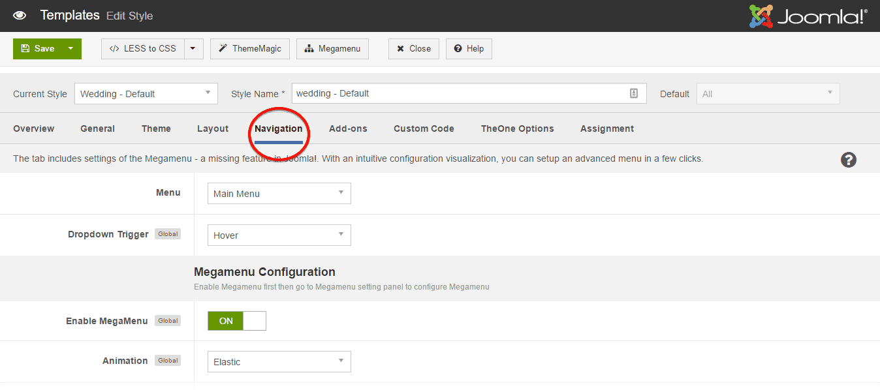Run the ThemeMagic tool
Screen dimensions: 880x390
pos(249,48)
